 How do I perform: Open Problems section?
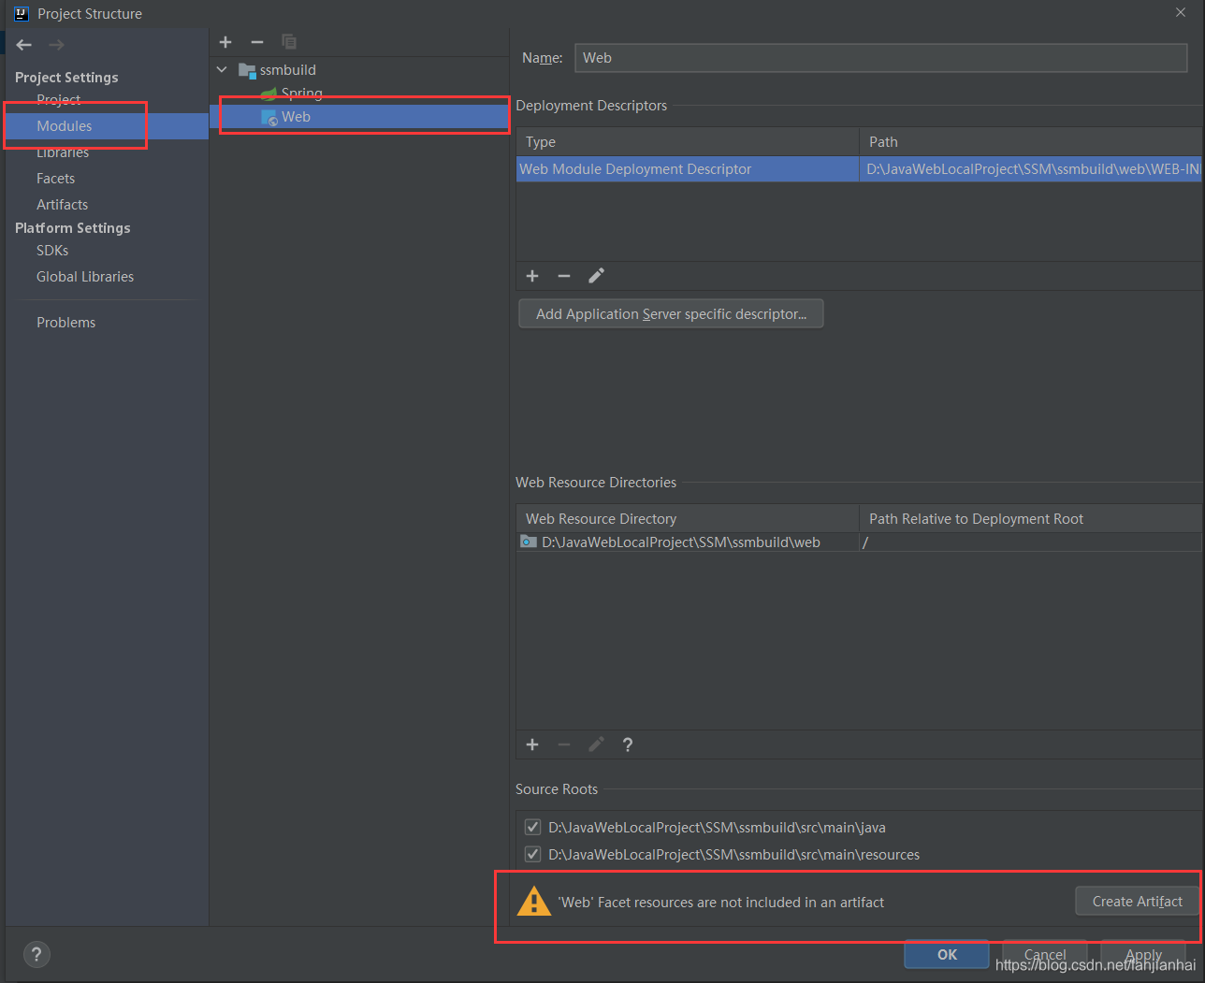[65, 323]
